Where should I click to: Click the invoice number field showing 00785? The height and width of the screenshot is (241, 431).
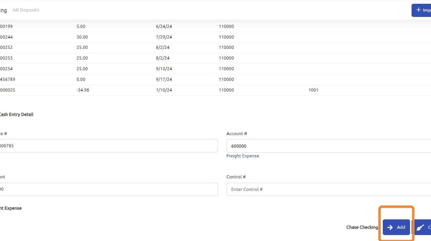109,146
